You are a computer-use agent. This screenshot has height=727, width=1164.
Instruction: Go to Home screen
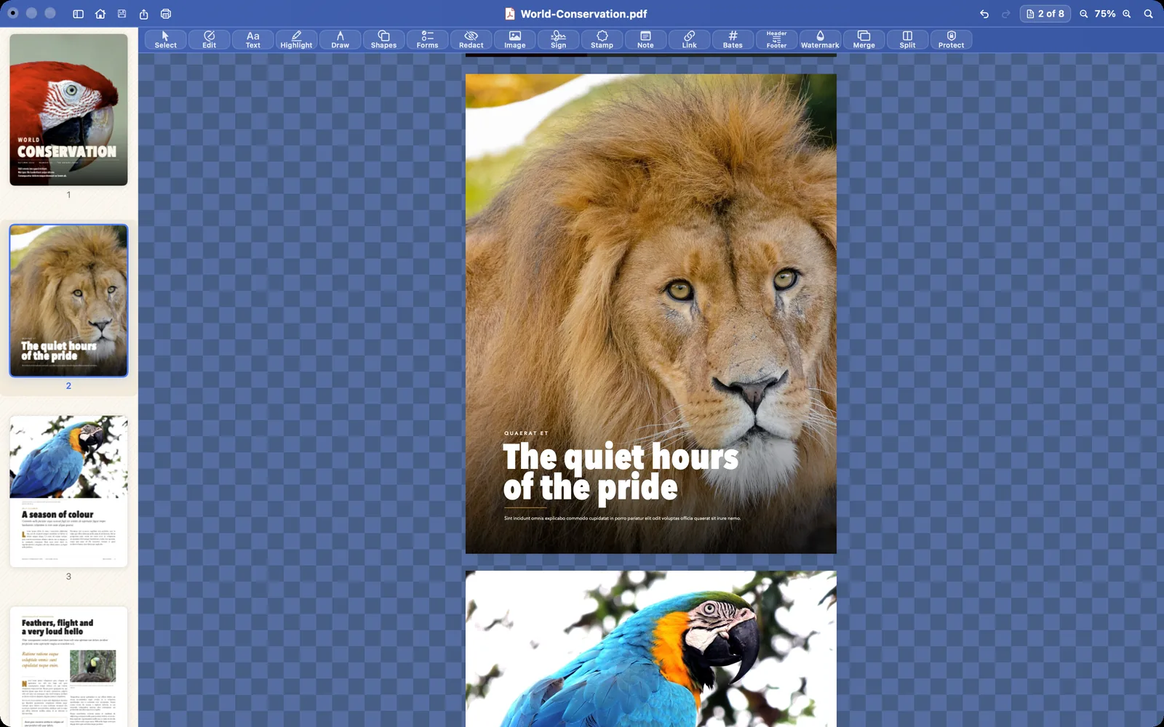pos(100,14)
